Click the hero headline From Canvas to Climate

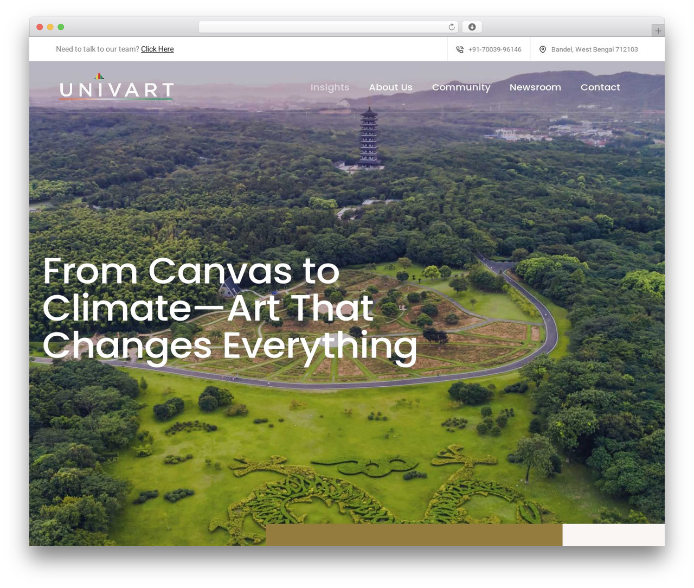230,308
